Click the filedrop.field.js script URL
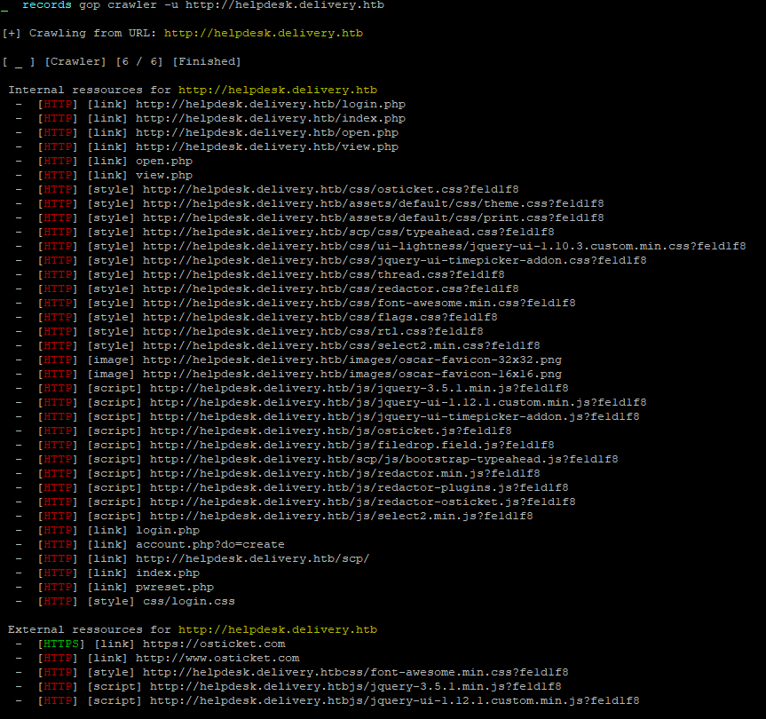 pyautogui.click(x=351, y=446)
